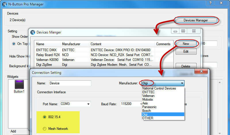Select Relay Board R2X row
Screen dimensions: 230x135
pos(104,55)
